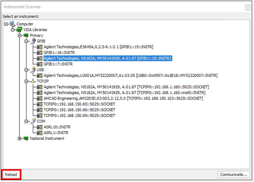Select the GPIB1::16::INSTR entry

pos(59,52)
